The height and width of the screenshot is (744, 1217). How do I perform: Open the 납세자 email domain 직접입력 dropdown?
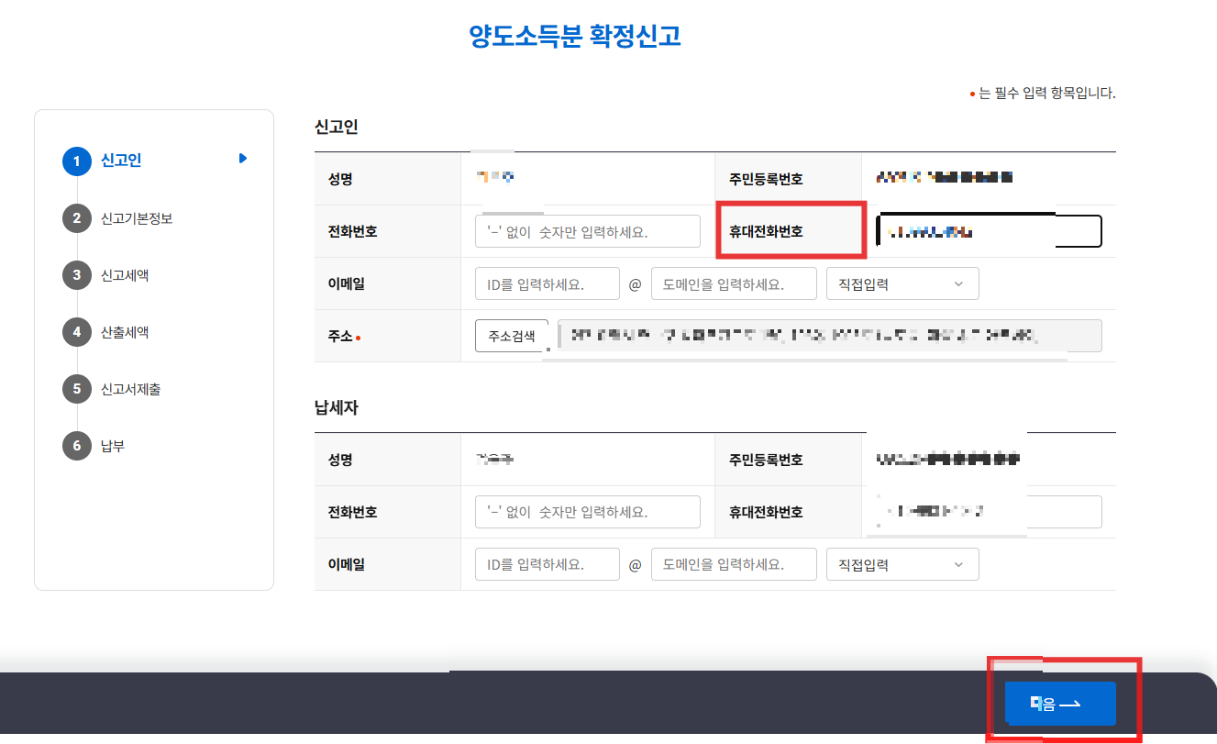coord(902,564)
